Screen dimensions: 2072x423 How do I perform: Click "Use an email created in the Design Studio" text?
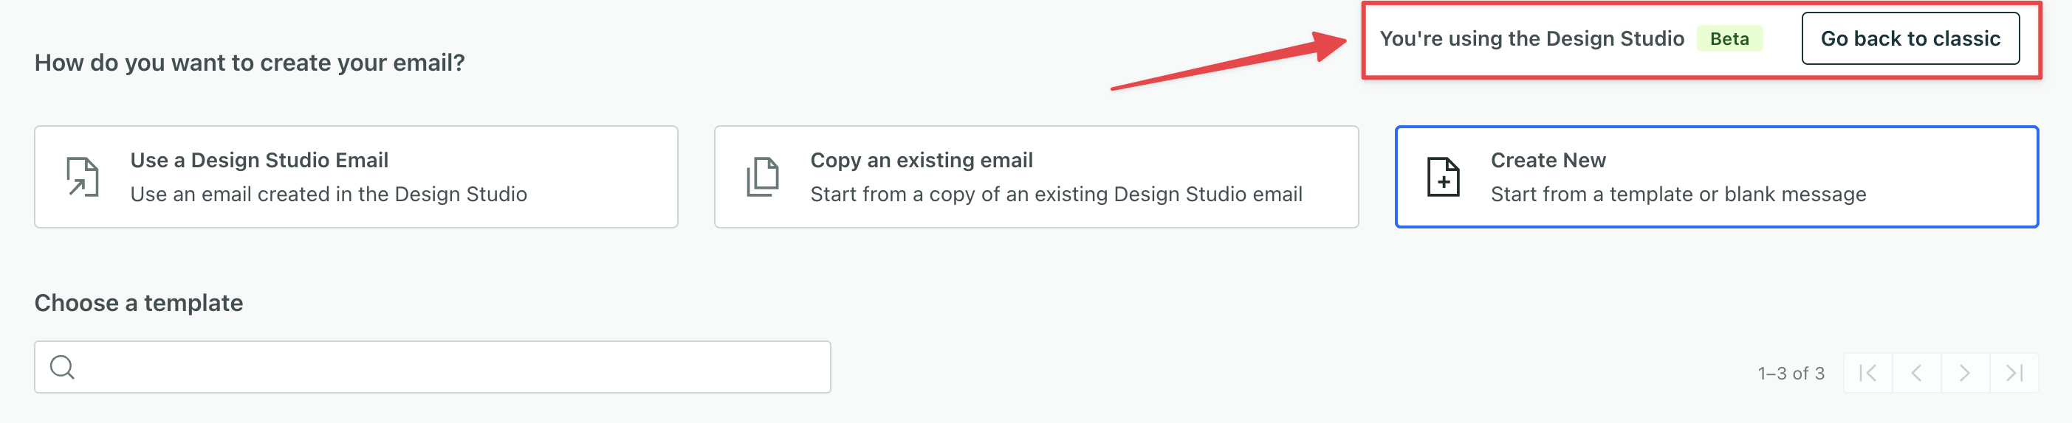pos(328,195)
